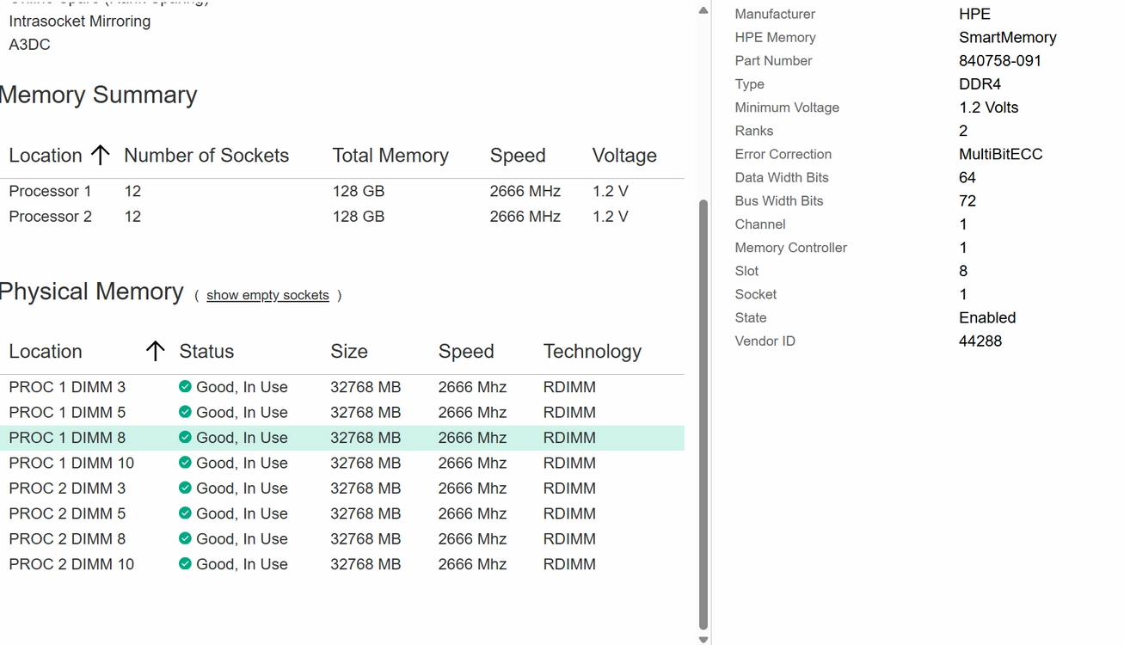Sort Memory Summary by Location header

coord(46,156)
